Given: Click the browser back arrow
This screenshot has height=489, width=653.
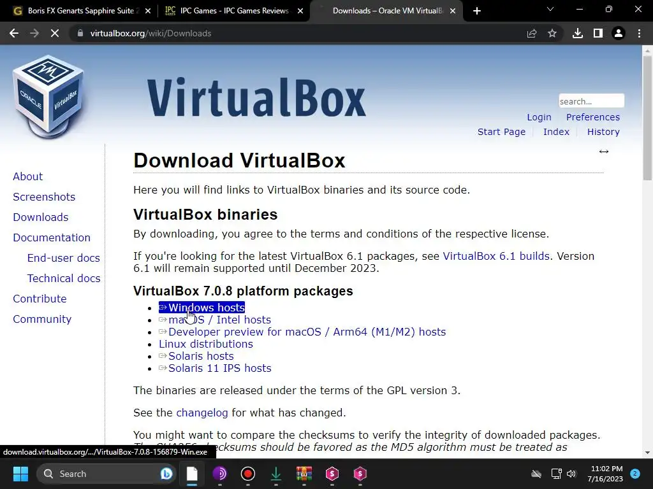Looking at the screenshot, I should [x=14, y=33].
